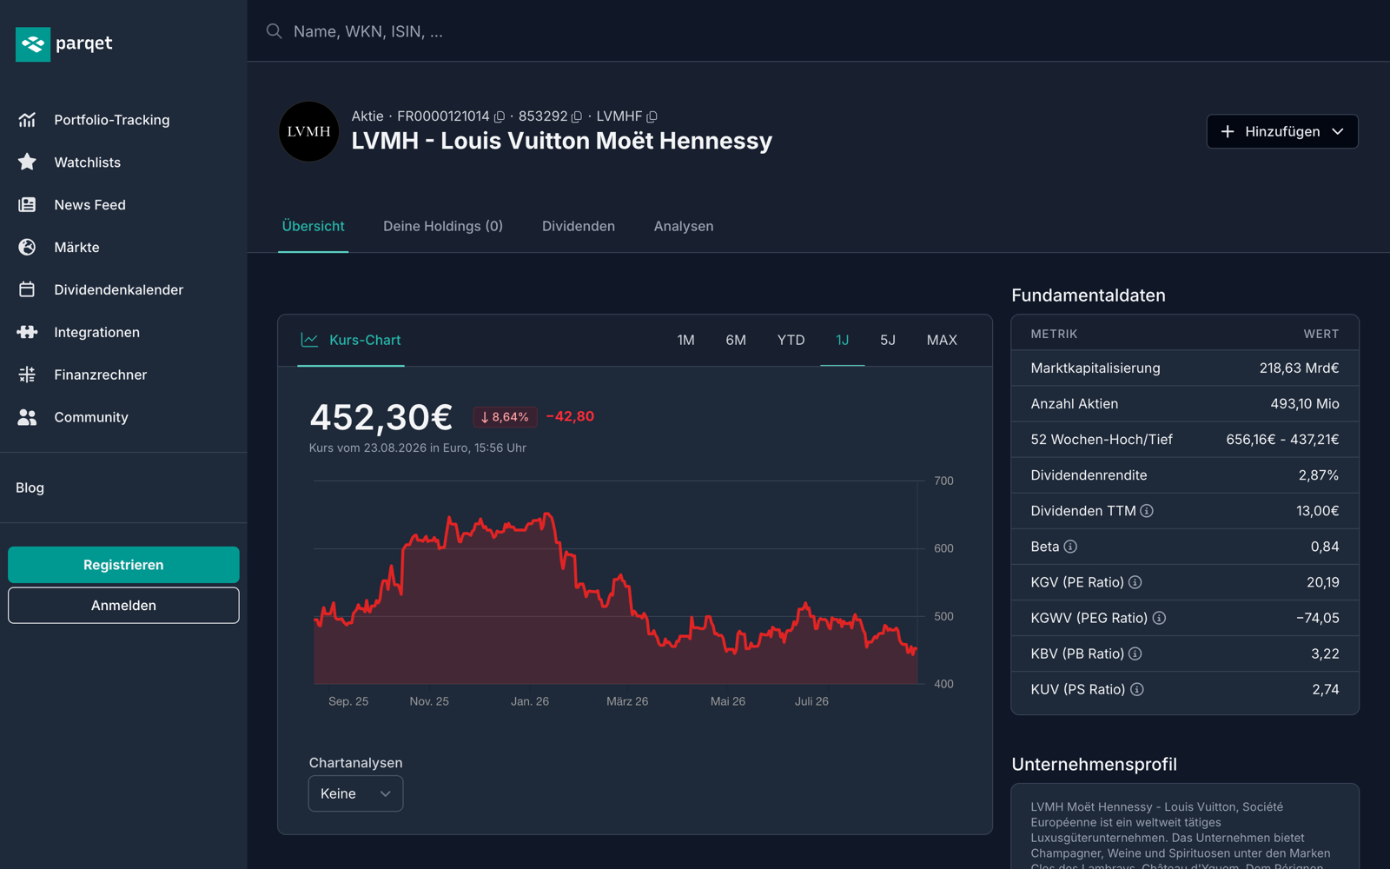
Task: Set chart range to YTD
Action: pos(791,340)
